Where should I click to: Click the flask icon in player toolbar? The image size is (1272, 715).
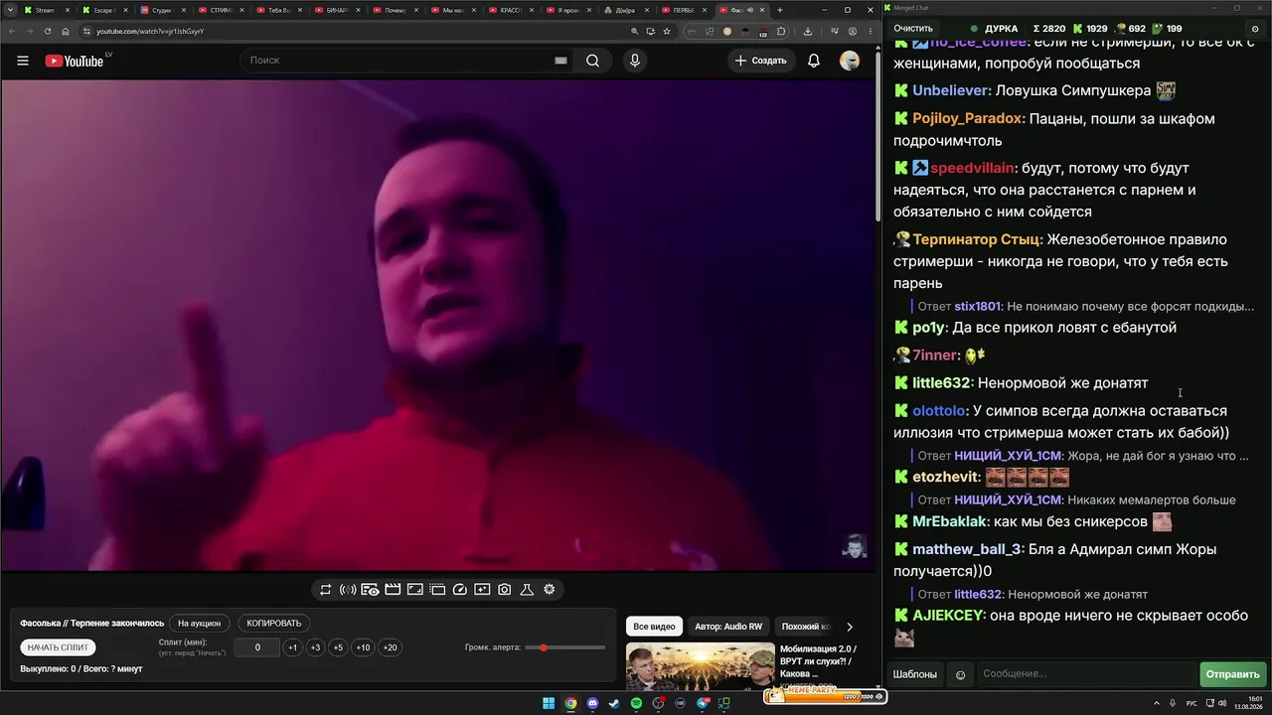pos(527,590)
